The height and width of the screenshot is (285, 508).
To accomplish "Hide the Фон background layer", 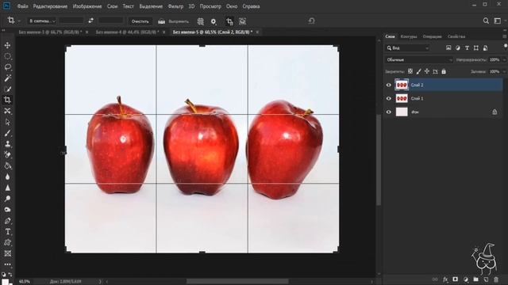I will pyautogui.click(x=389, y=112).
